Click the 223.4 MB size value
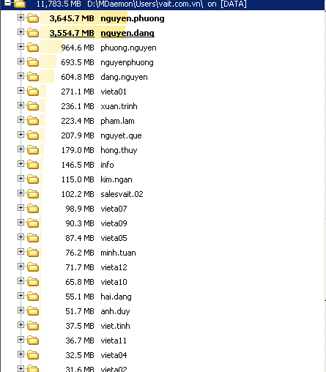The width and height of the screenshot is (326, 372). point(78,121)
